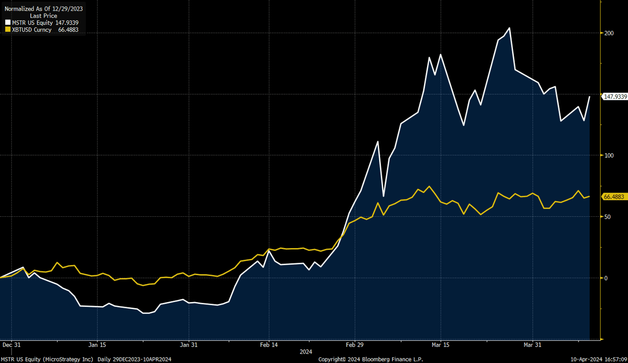
Task: Click the MSTR last price 147.9339 in the legend
Action: [67, 23]
